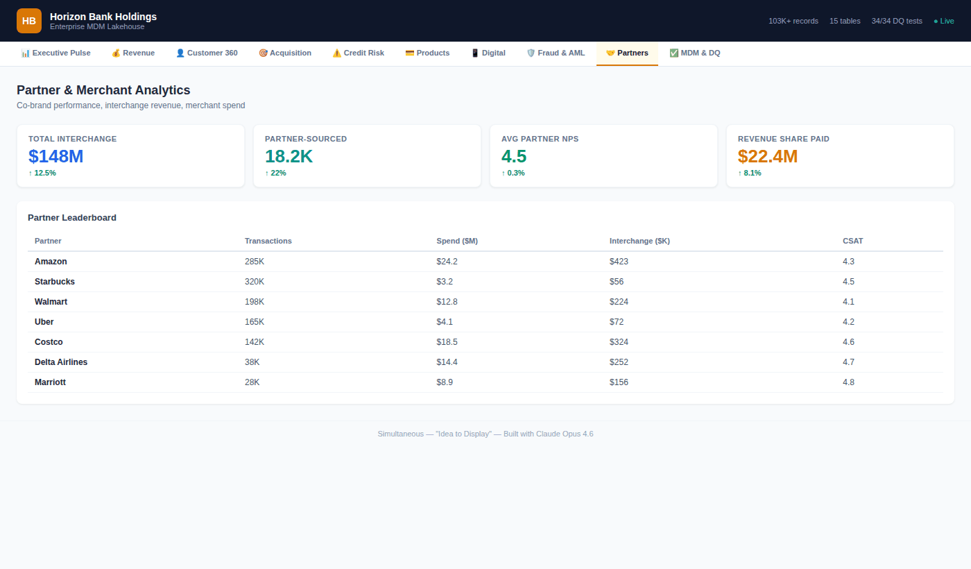
Task: Switch to the Revenue tab
Action: coord(133,53)
